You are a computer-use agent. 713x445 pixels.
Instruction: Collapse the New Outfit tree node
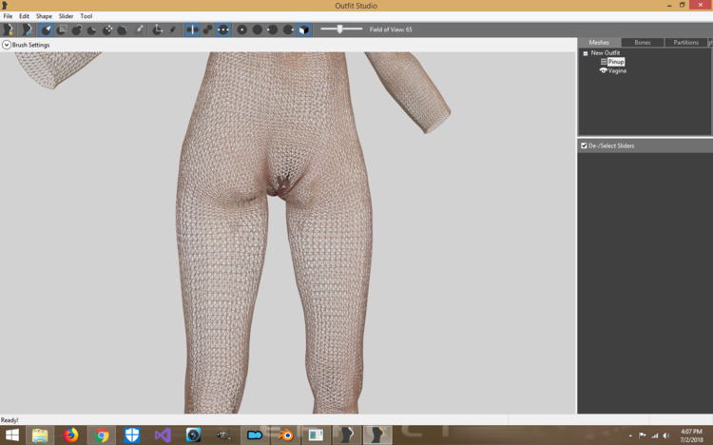point(586,53)
